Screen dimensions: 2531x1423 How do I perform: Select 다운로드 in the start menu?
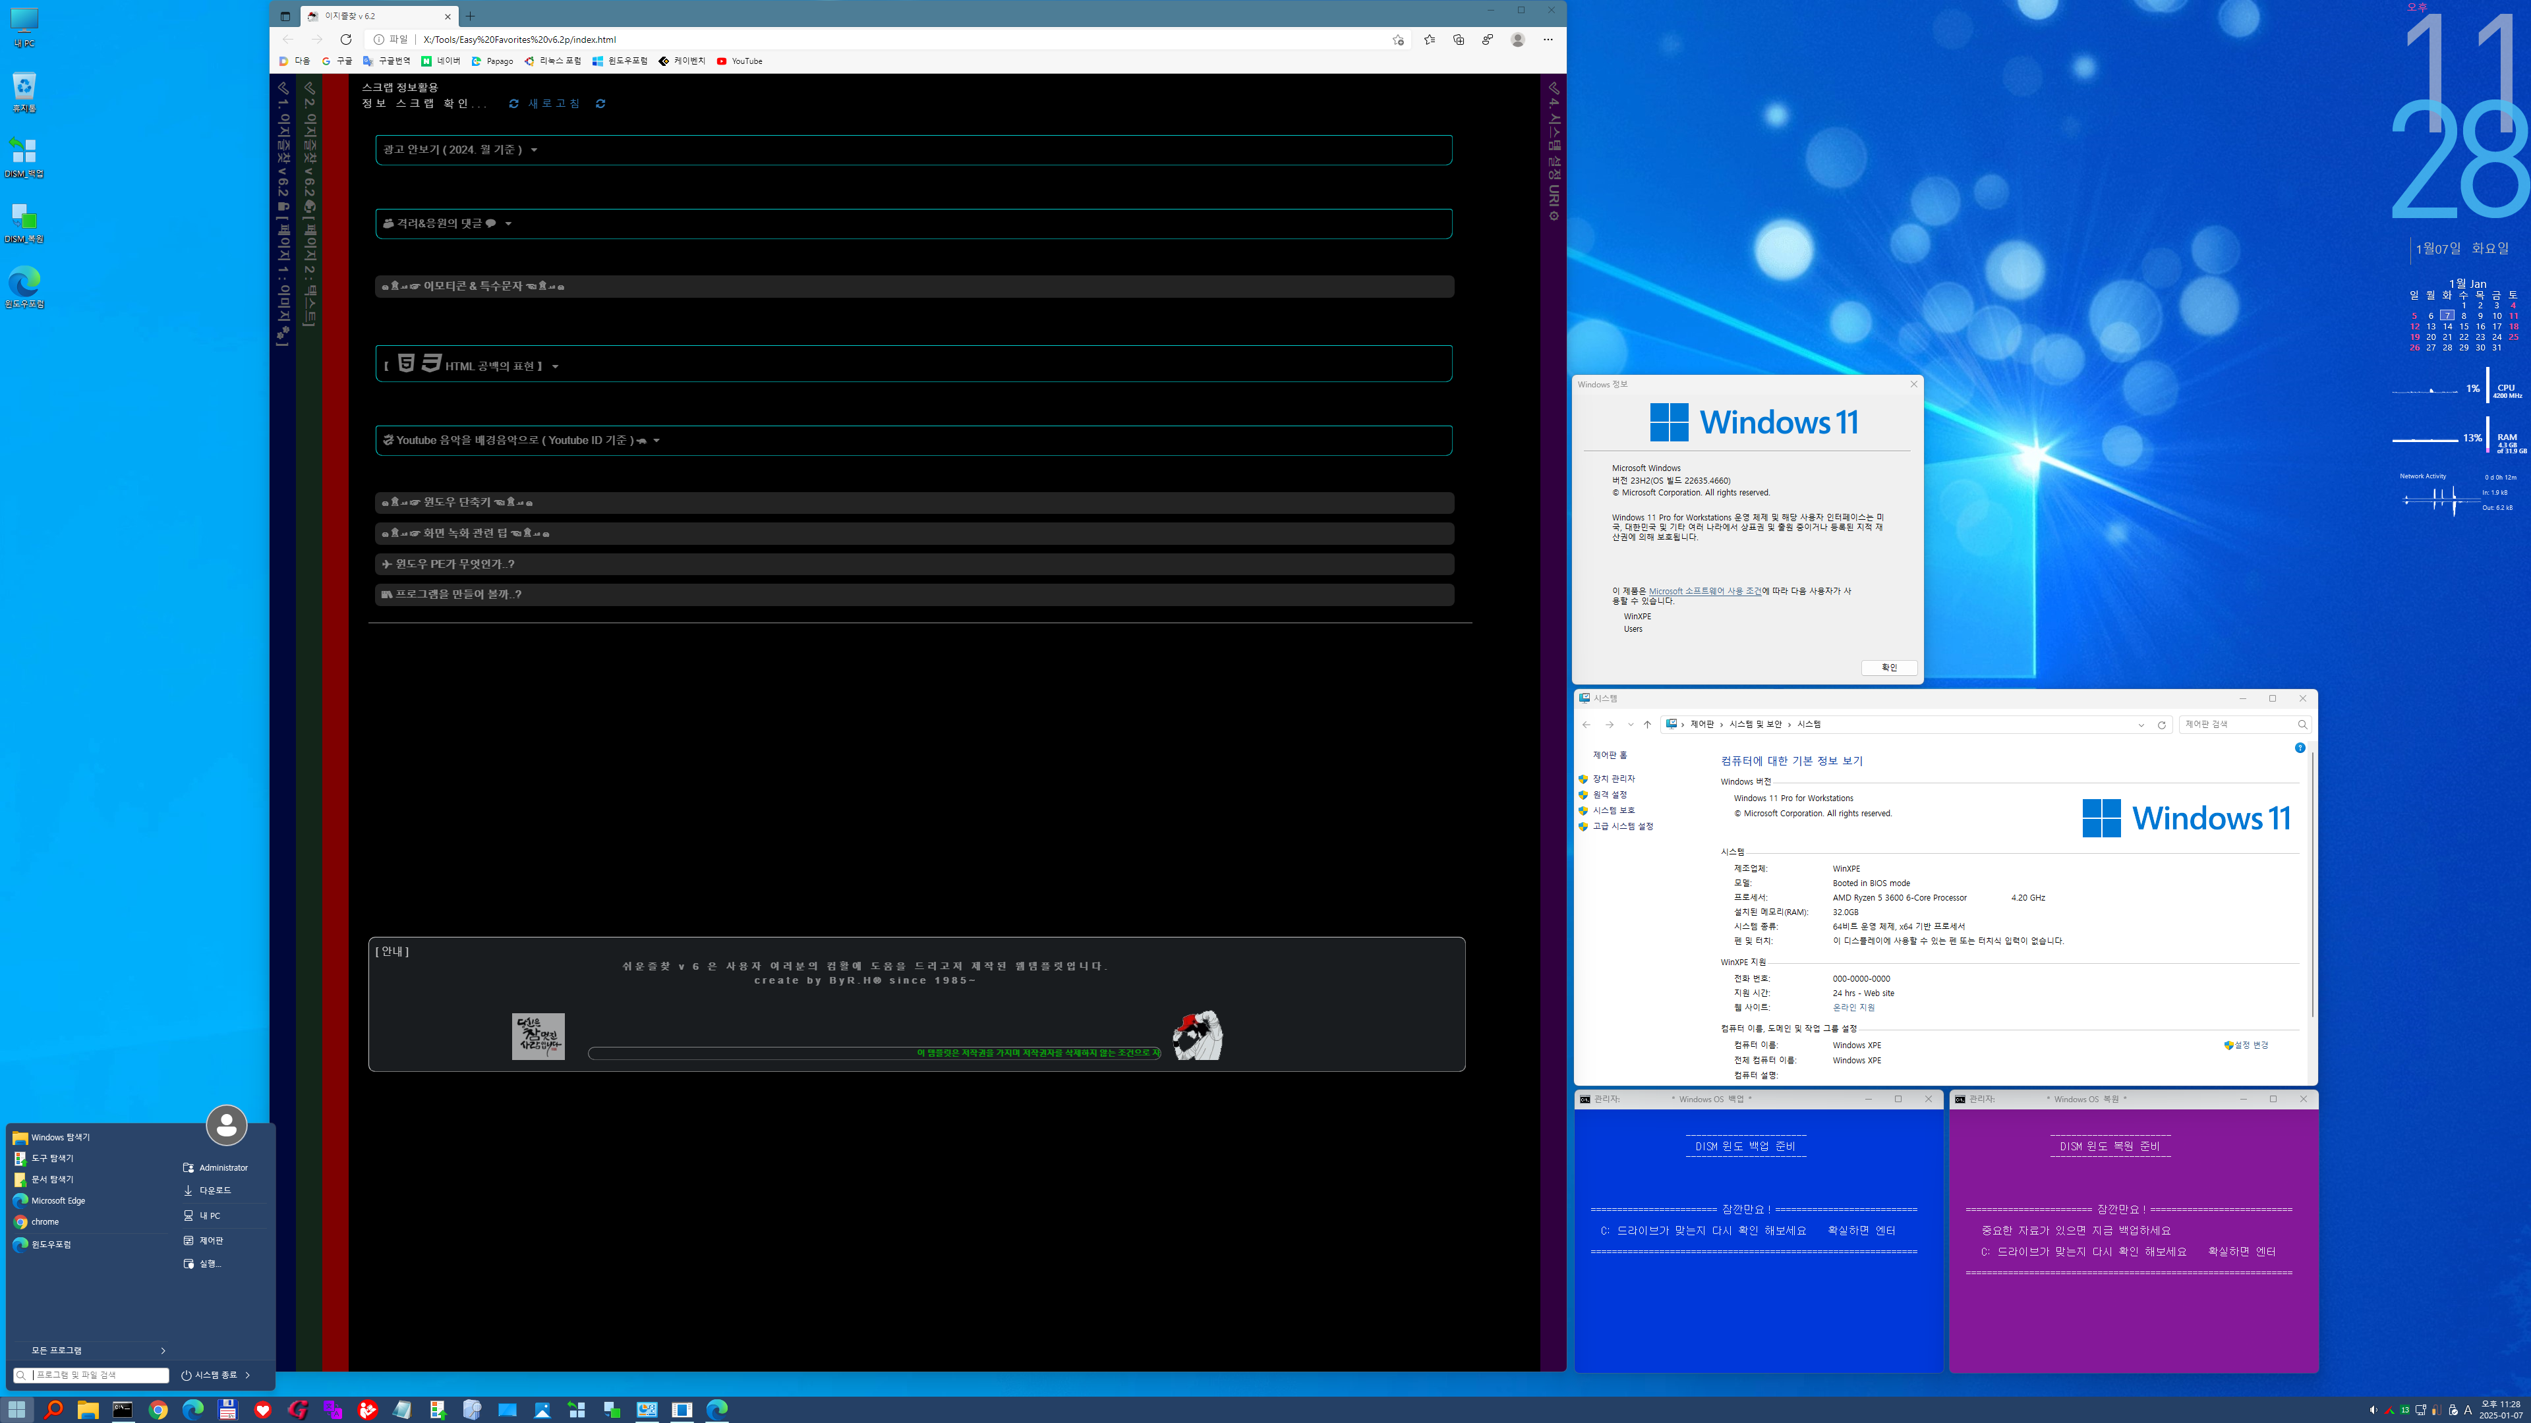pyautogui.click(x=208, y=1190)
